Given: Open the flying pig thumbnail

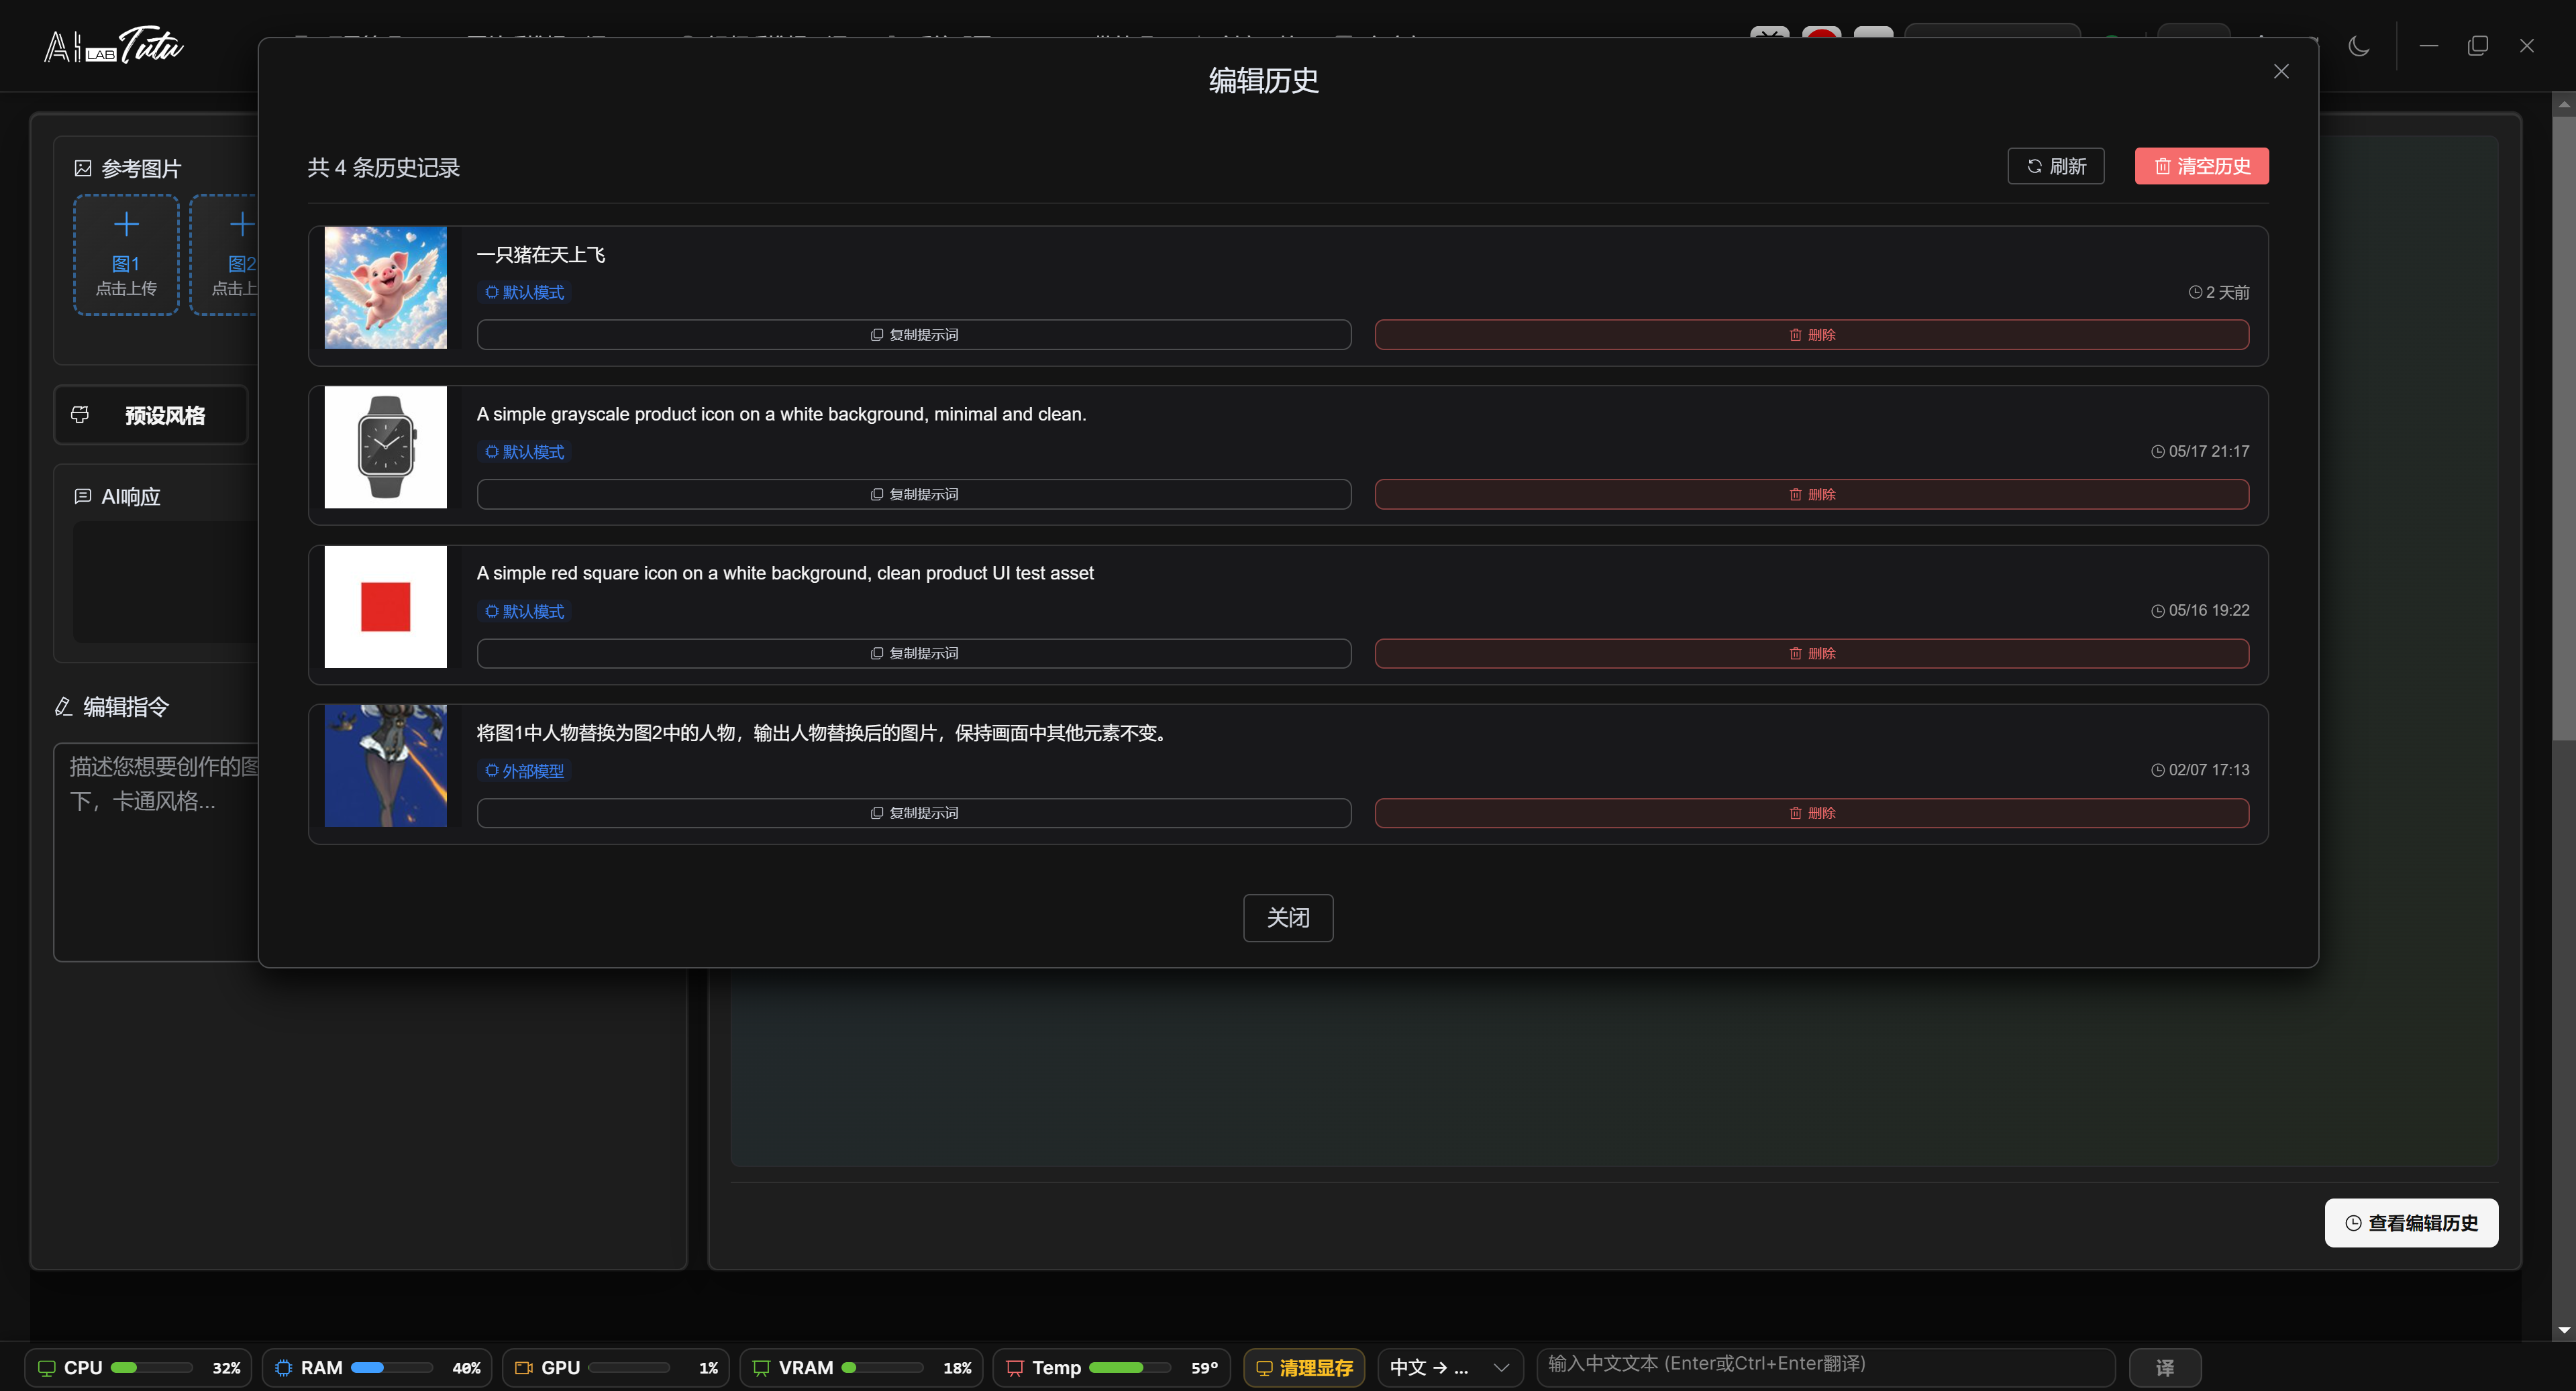Looking at the screenshot, I should coord(385,288).
